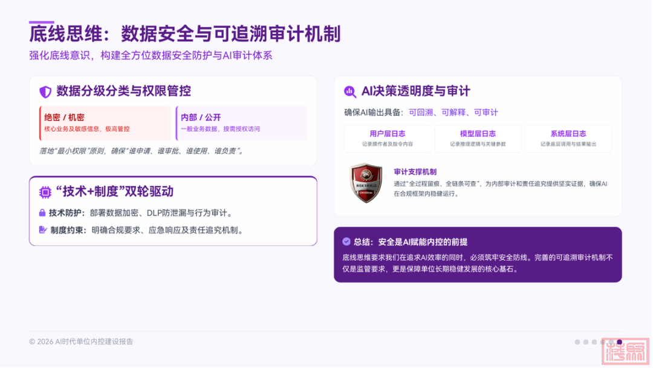Select the 模型层日志 log card
The width and height of the screenshot is (653, 368).
(478, 139)
